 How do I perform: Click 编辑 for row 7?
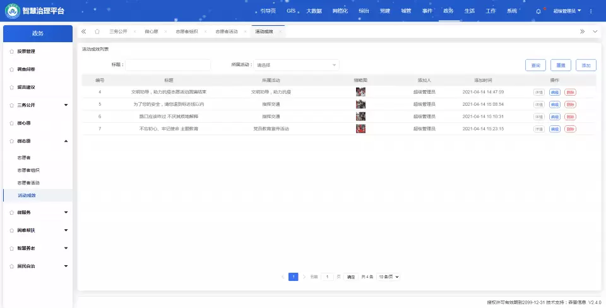tap(555, 129)
